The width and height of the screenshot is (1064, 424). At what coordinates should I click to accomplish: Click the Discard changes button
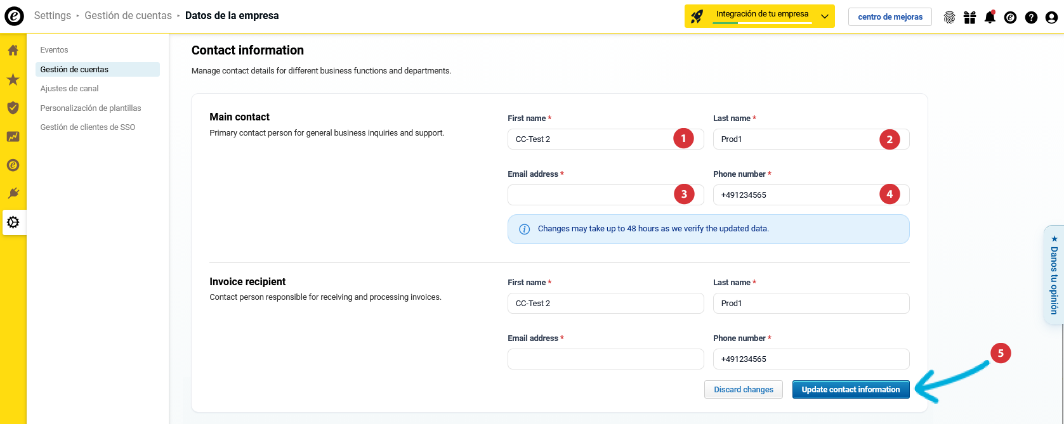click(x=744, y=390)
